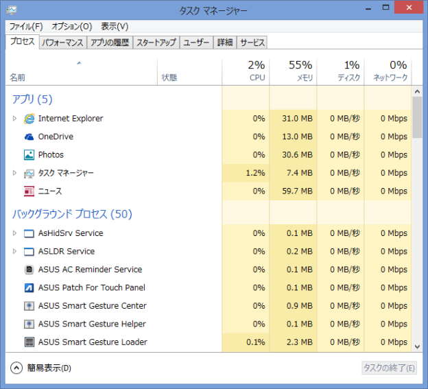
Task: Click the Task Manager title bar icon
Action: pyautogui.click(x=12, y=11)
